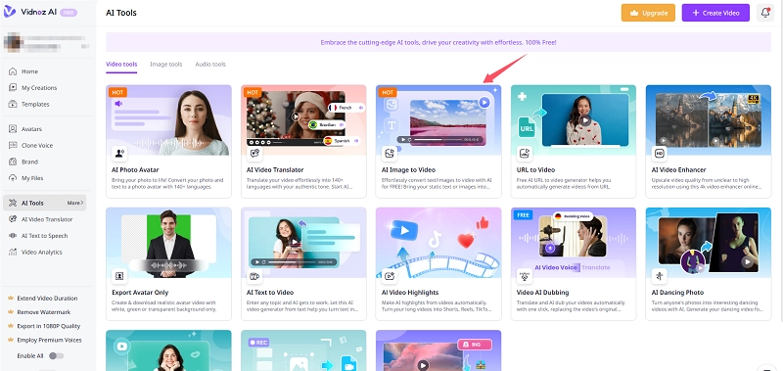Click the Templates sidebar icon
Image resolution: width=783 pixels, height=371 pixels.
[13, 105]
